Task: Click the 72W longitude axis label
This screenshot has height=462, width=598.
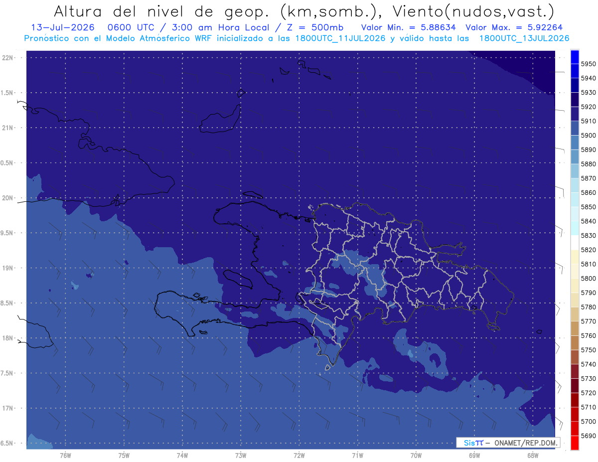Action: click(x=299, y=455)
